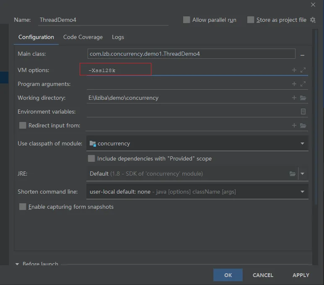Switch to Code Coverage tab
The width and height of the screenshot is (324, 285).
click(x=83, y=37)
